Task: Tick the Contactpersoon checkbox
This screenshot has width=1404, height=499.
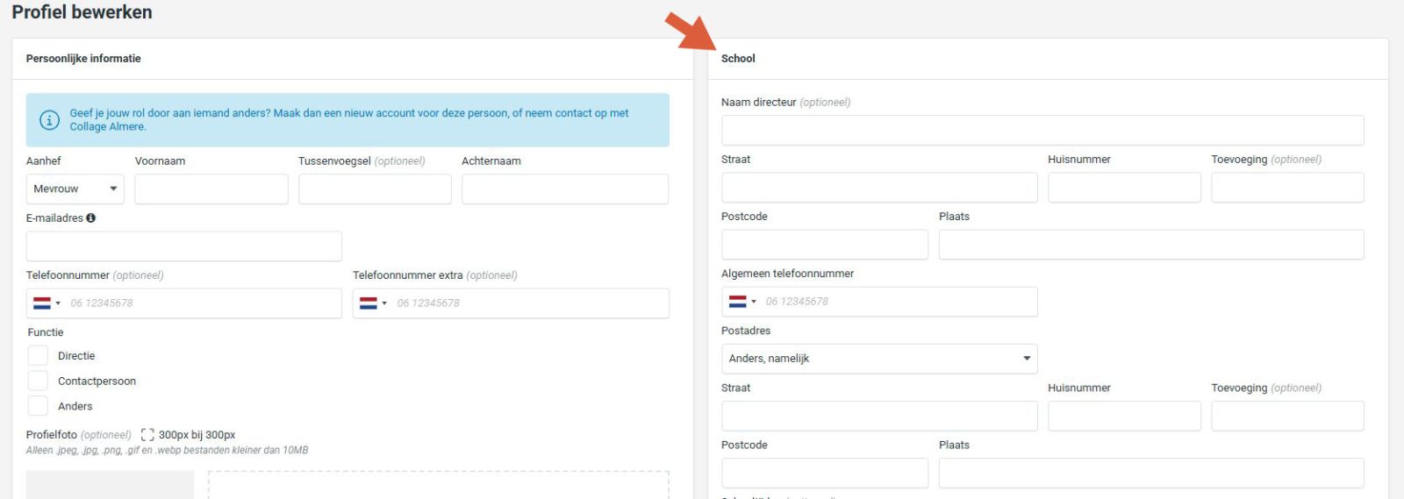Action: 38,381
